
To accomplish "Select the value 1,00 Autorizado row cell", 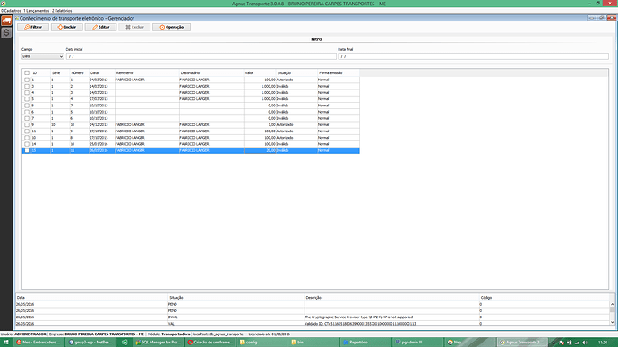I will point(260,124).
